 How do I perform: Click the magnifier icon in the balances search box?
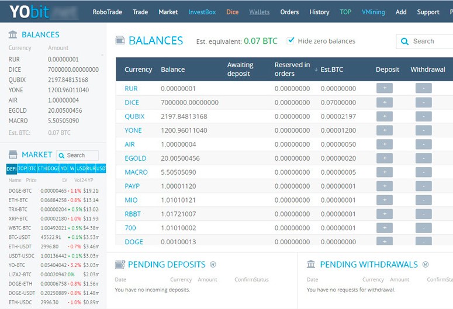click(404, 41)
